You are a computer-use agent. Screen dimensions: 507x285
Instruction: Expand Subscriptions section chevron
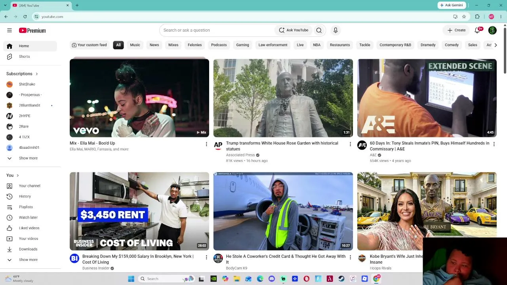click(x=37, y=74)
